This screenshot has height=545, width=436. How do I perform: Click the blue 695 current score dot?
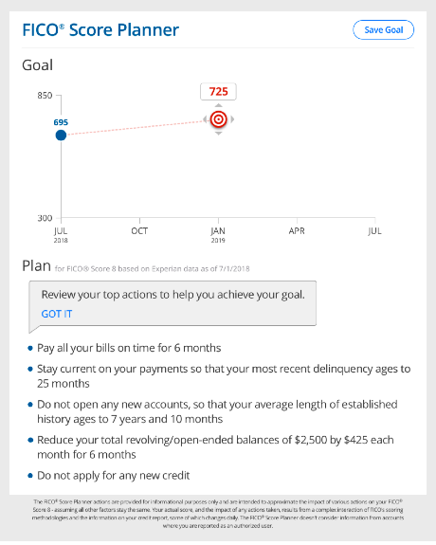click(61, 136)
